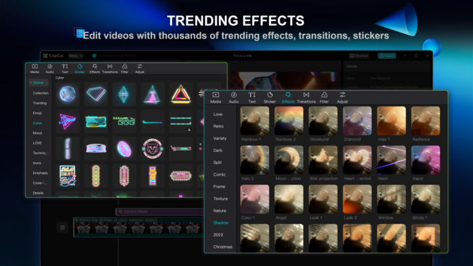Select the Leak 1 effect thumbnail

click(x=323, y=199)
